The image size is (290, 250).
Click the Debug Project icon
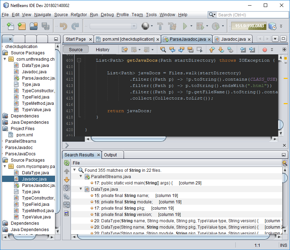[200, 26]
